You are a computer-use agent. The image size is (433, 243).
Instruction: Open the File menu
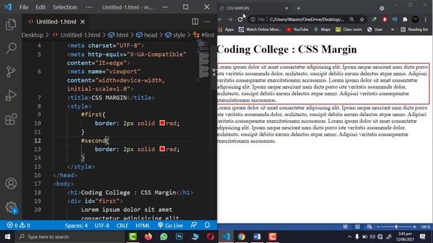point(24,7)
